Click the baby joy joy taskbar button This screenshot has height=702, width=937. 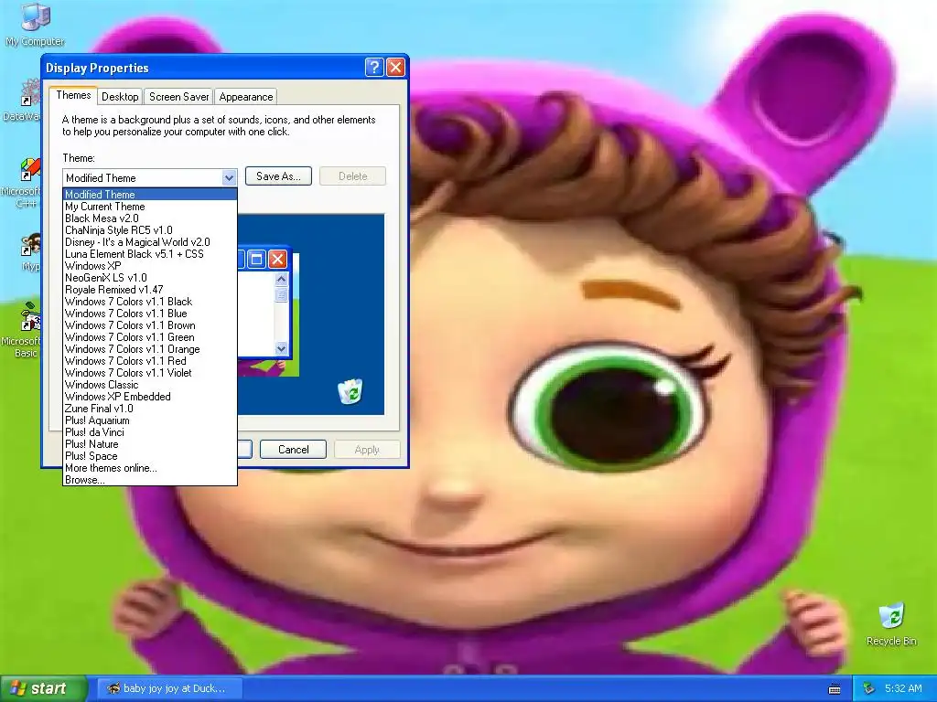click(x=169, y=688)
